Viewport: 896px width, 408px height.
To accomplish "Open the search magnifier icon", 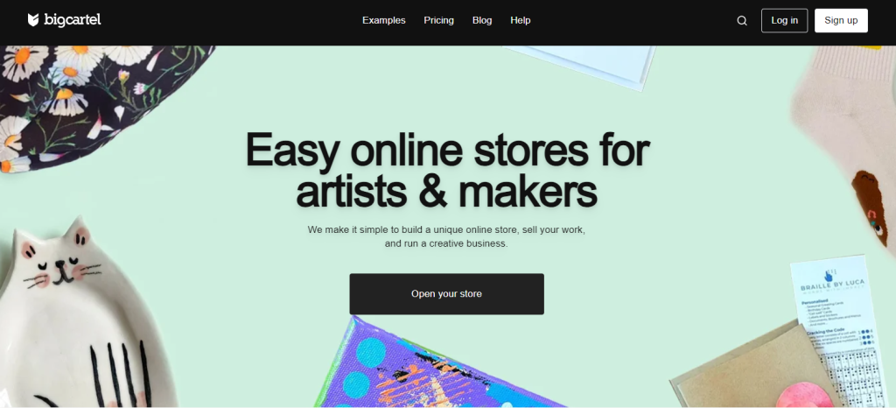I will point(742,20).
